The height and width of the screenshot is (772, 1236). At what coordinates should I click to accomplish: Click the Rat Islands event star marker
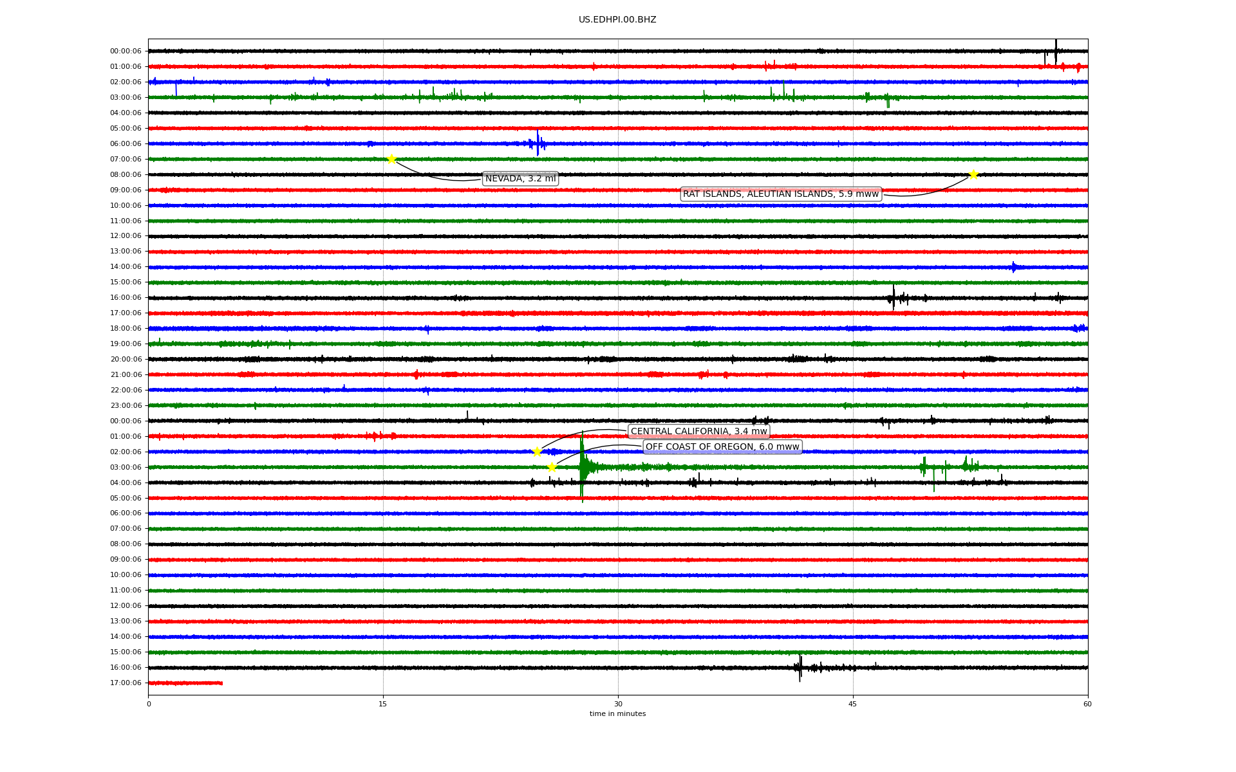coord(973,174)
